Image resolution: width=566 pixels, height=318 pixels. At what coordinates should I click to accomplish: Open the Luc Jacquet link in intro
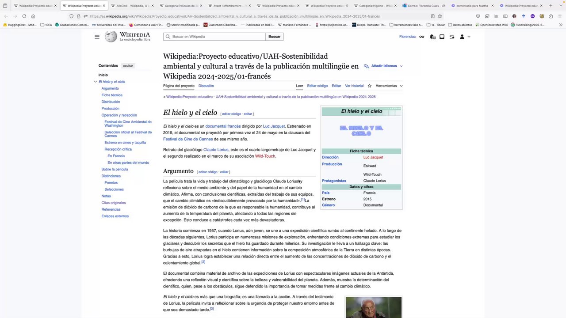point(274,126)
